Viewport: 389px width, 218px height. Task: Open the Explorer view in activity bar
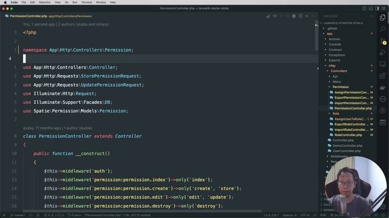pyautogui.click(x=382, y=18)
